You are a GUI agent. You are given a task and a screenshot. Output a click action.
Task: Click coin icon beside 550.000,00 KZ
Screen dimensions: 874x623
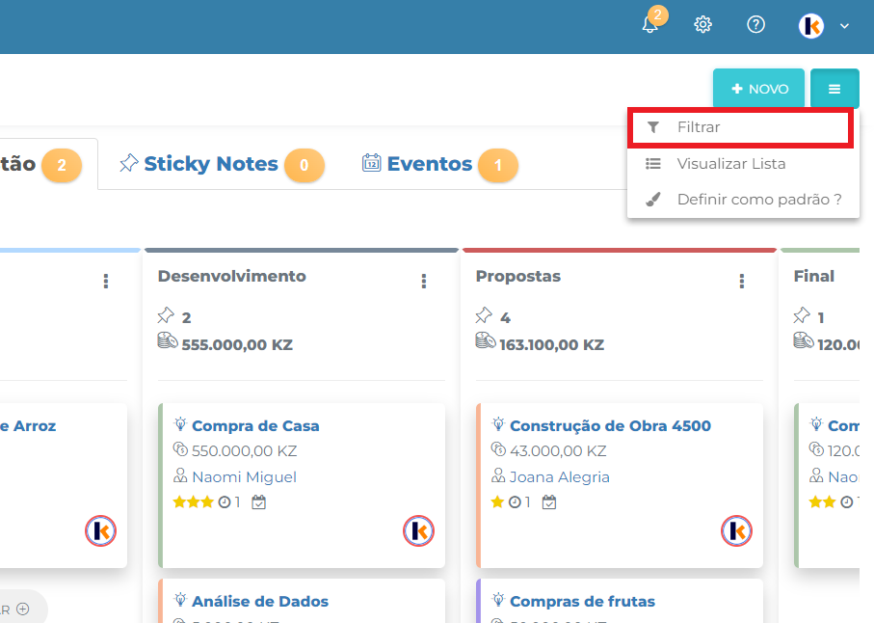pyautogui.click(x=180, y=449)
